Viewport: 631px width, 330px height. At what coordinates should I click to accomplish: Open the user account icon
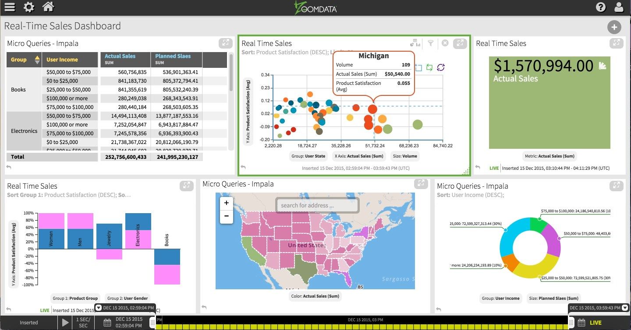(619, 7)
